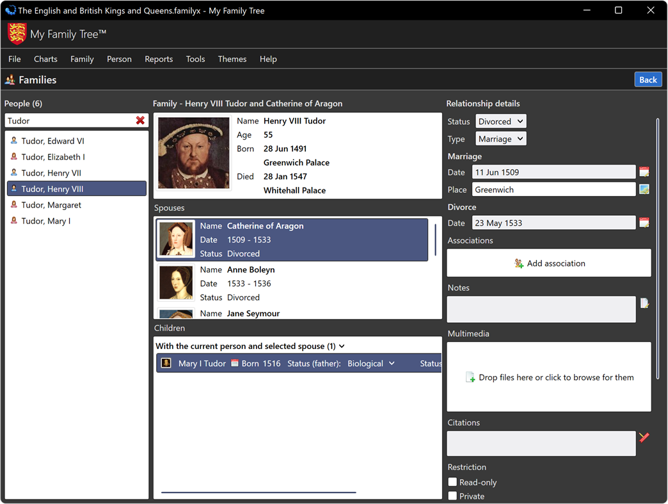Open the marriage date calendar picker
The width and height of the screenshot is (668, 504).
click(x=644, y=172)
